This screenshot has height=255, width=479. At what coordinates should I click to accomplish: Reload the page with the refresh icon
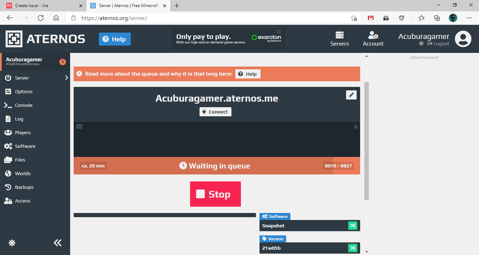click(x=41, y=18)
